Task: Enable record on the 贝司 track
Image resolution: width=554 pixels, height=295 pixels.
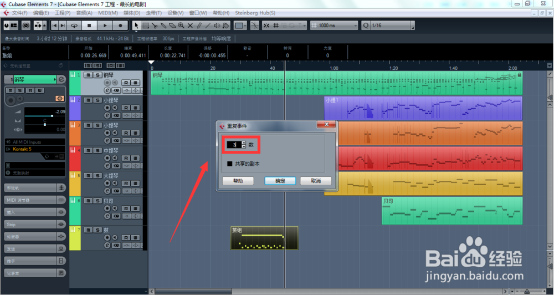Action: pos(107,208)
